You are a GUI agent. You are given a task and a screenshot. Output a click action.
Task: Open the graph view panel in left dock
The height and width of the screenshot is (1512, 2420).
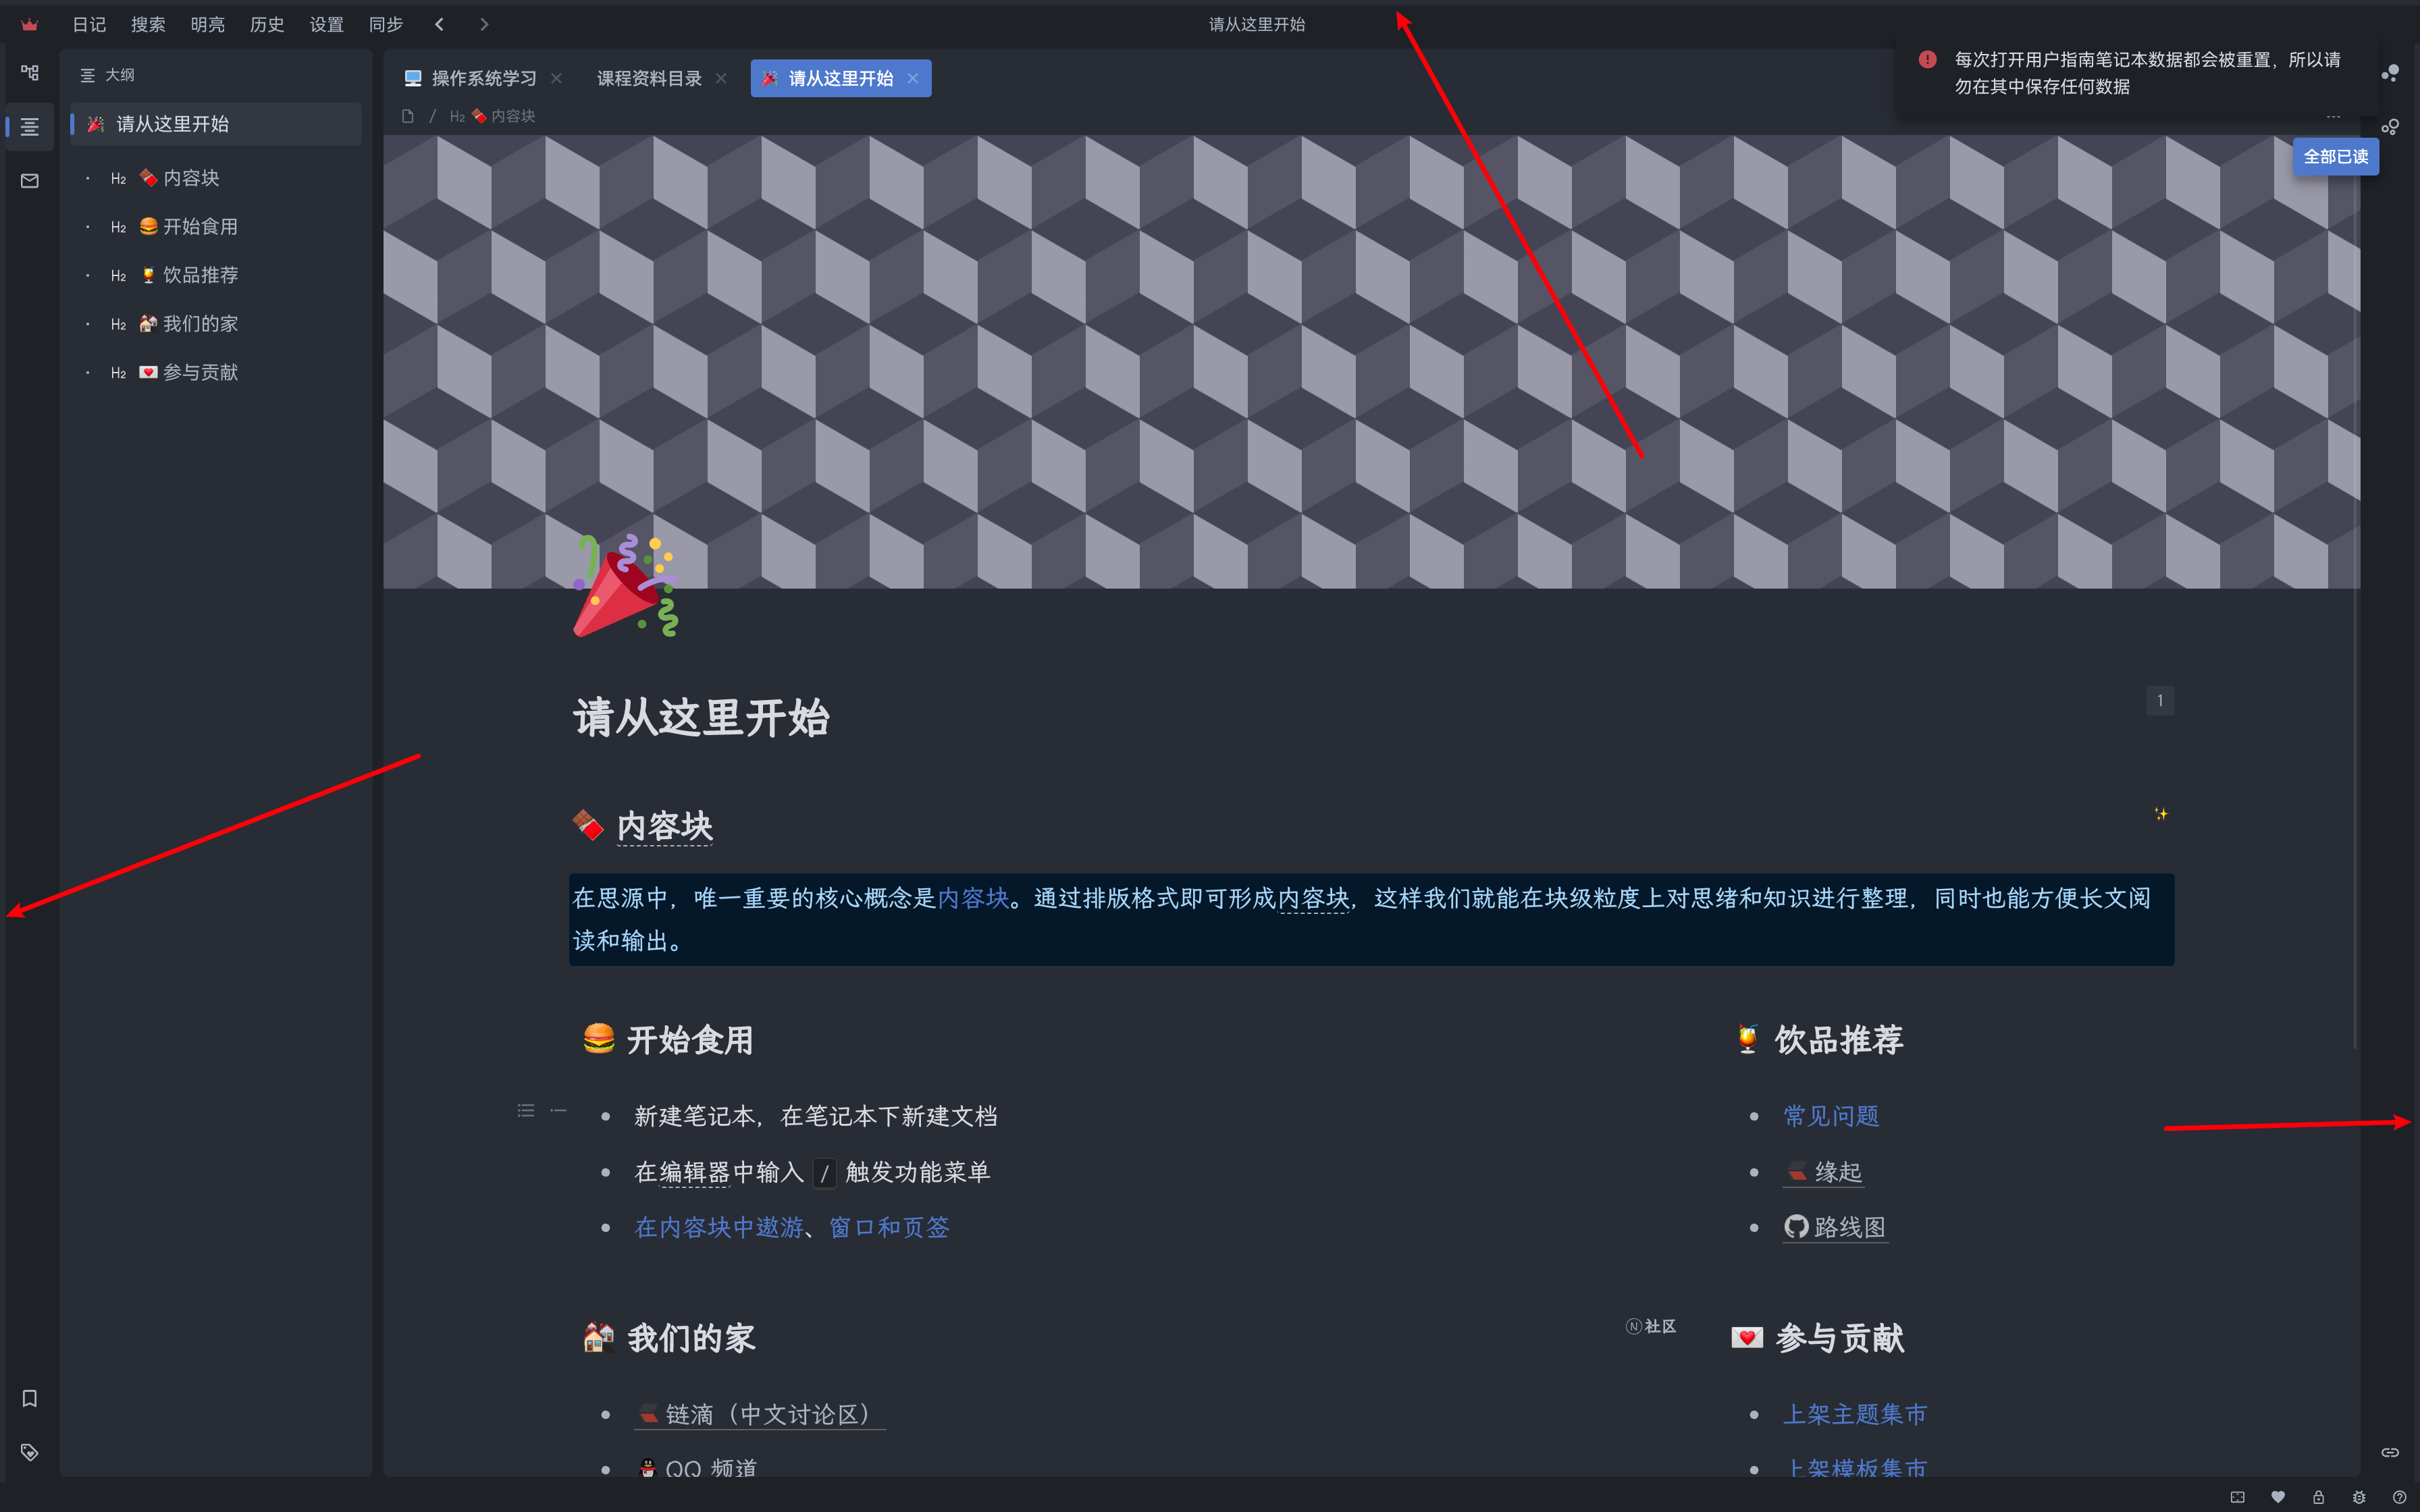[29, 72]
